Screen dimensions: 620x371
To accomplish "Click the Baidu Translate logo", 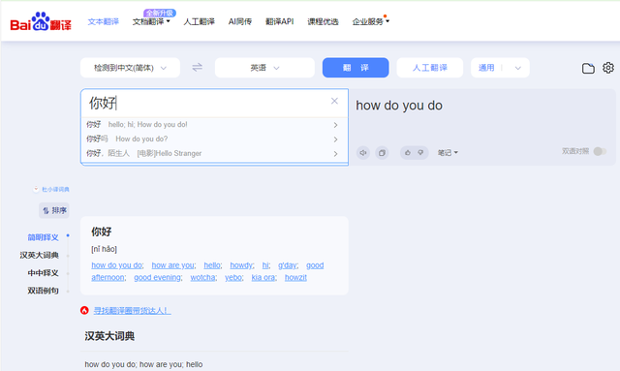I will 41,21.
